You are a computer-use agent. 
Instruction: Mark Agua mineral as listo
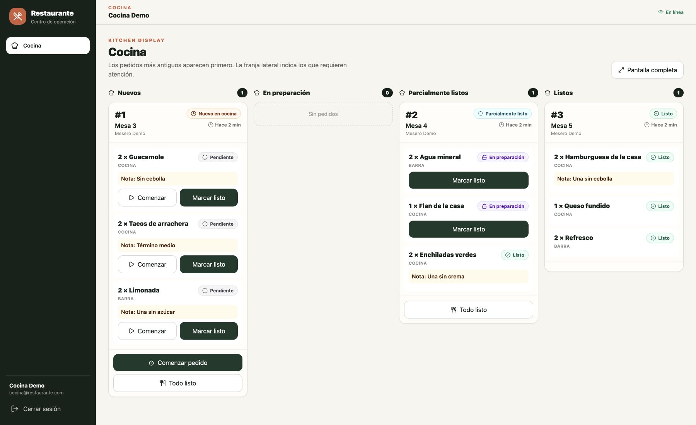[x=469, y=180]
